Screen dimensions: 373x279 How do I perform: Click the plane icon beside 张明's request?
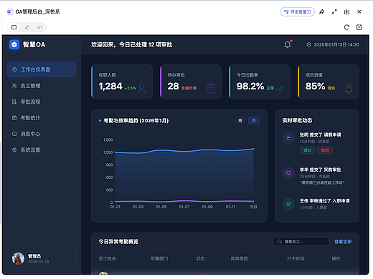coord(288,138)
